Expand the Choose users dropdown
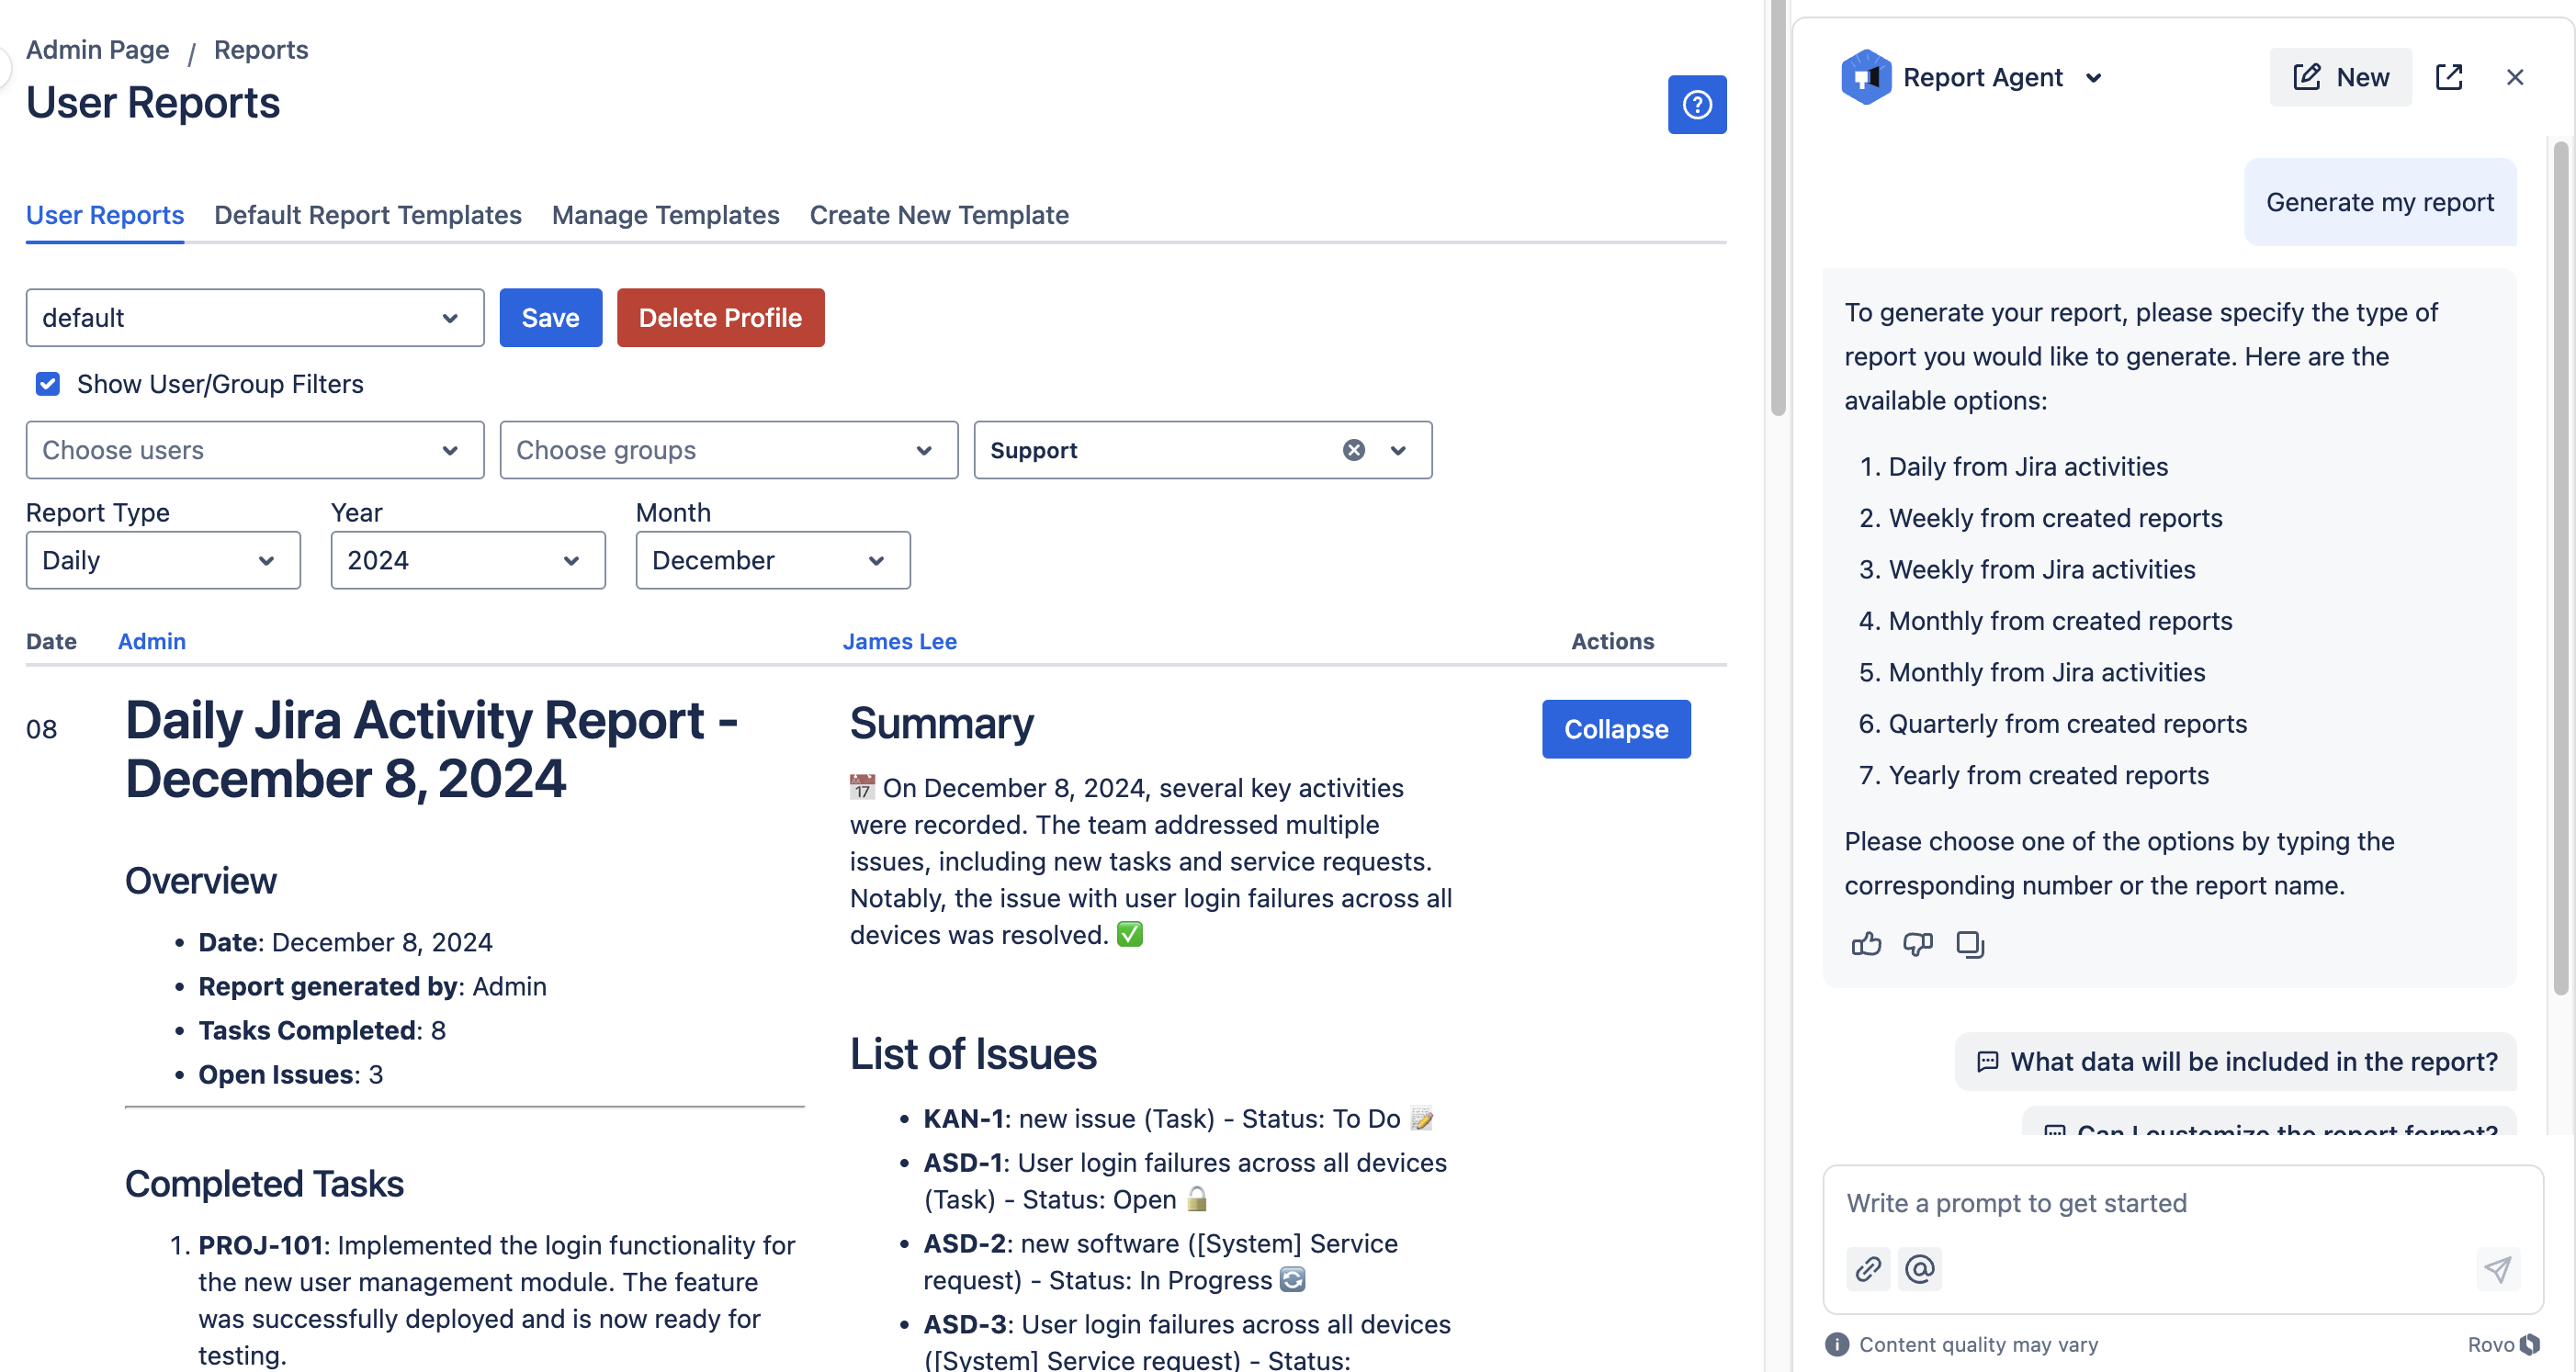2576x1372 pixels. pyautogui.click(x=254, y=450)
